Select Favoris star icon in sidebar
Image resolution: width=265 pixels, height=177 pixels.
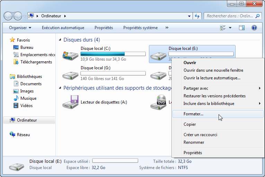(12, 40)
